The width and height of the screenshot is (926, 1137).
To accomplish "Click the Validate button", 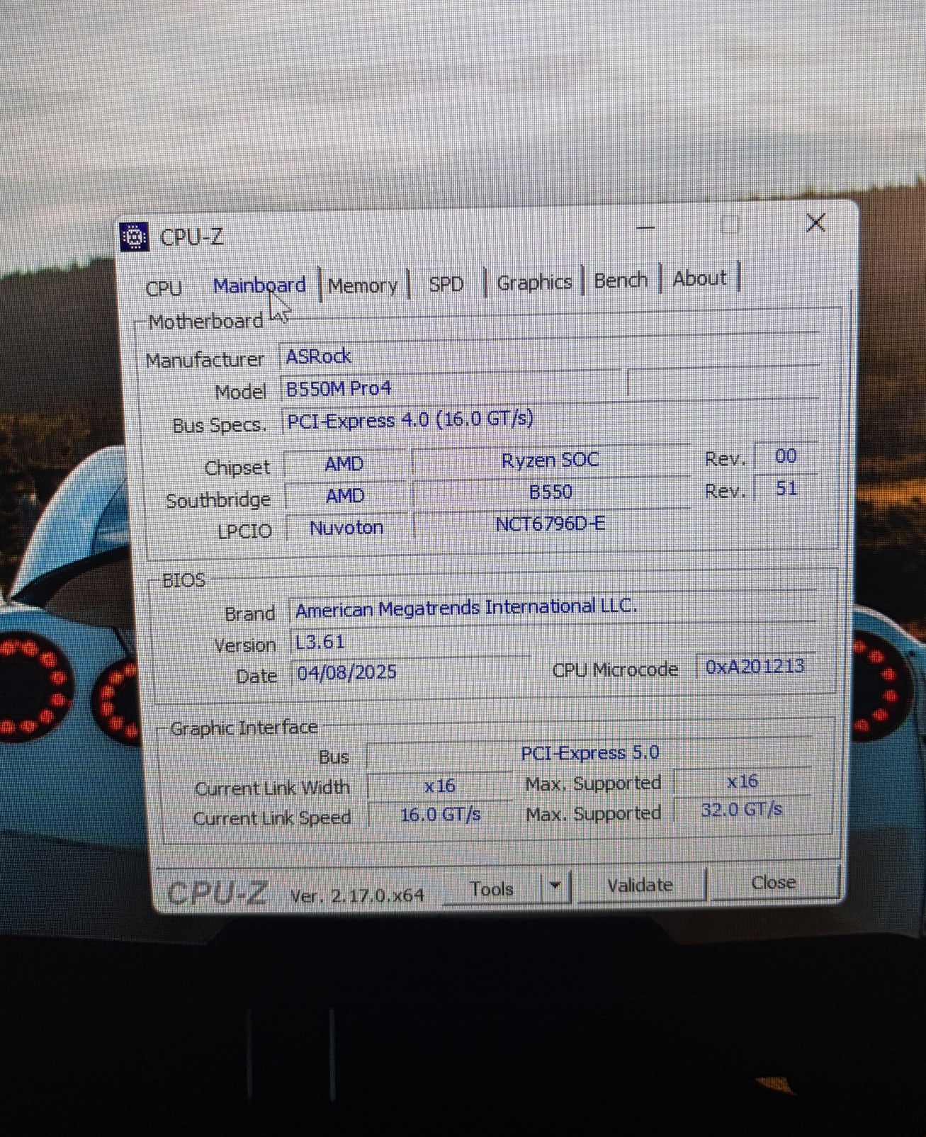I will click(640, 885).
